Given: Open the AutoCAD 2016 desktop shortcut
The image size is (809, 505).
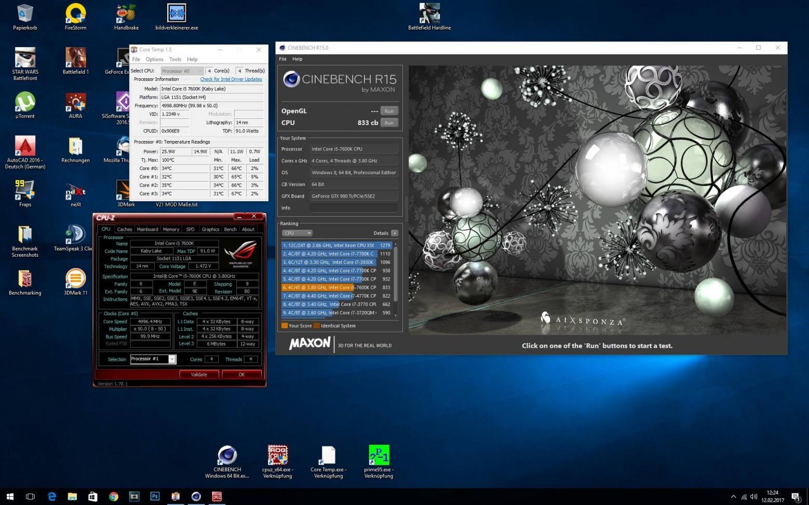Looking at the screenshot, I should tap(25, 152).
